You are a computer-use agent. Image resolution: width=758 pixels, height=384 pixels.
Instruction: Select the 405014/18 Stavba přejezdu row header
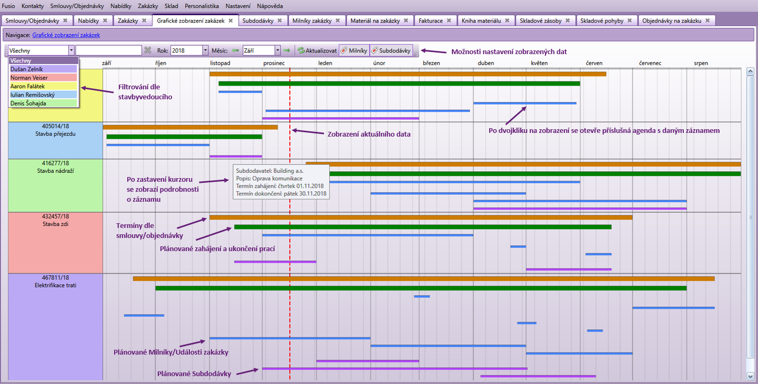click(x=55, y=140)
